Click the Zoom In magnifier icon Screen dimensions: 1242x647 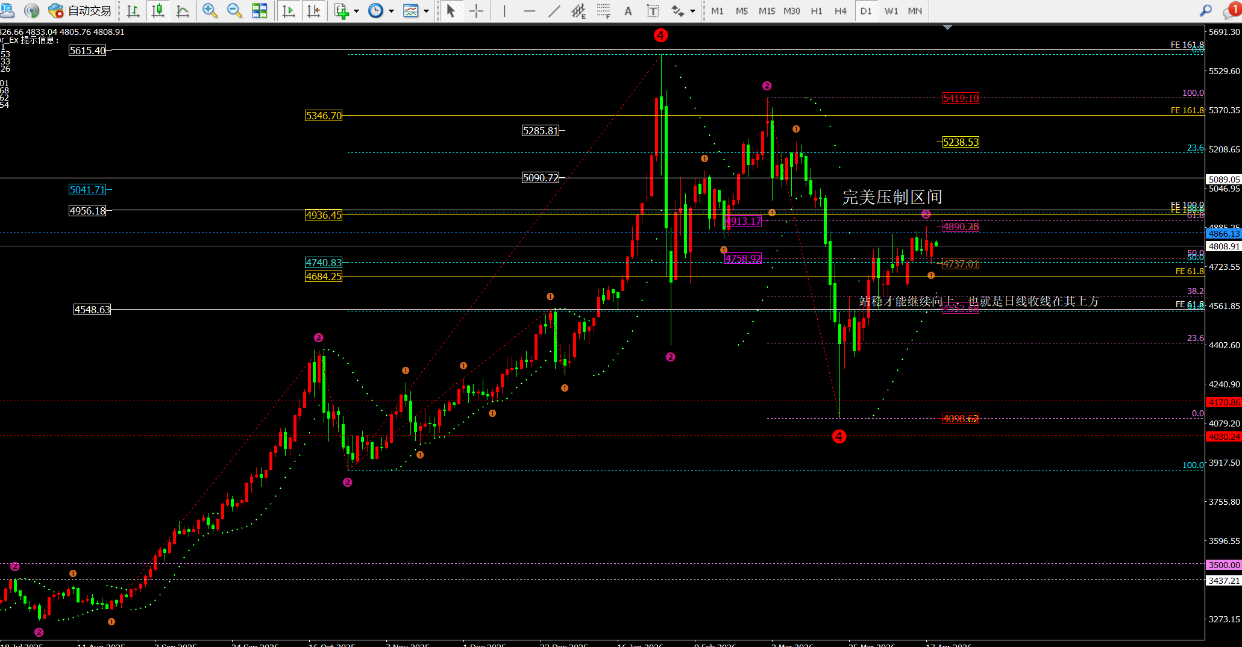pos(209,11)
